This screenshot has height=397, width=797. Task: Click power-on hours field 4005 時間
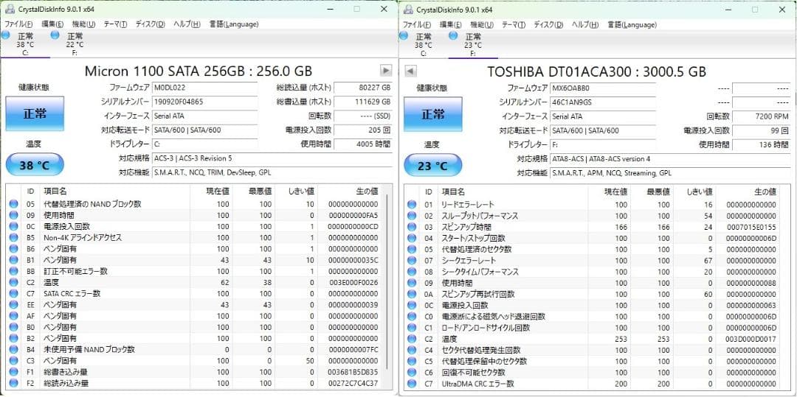coord(363,144)
